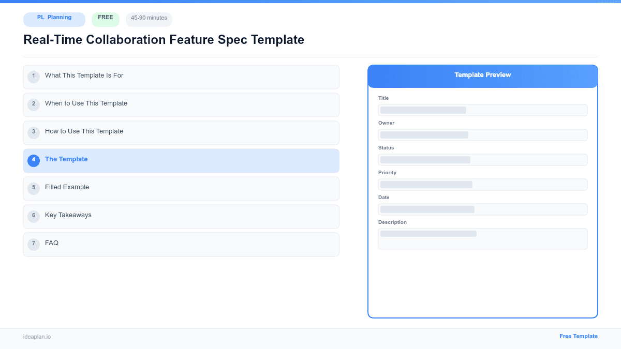Open the What This Template Is For section
This screenshot has height=349, width=621.
point(181,77)
